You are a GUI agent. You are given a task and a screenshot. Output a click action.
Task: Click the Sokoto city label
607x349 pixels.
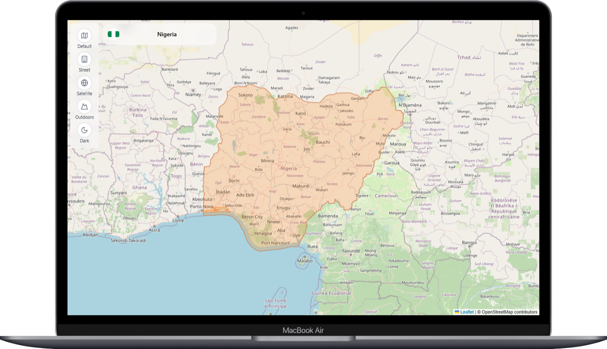click(x=246, y=95)
